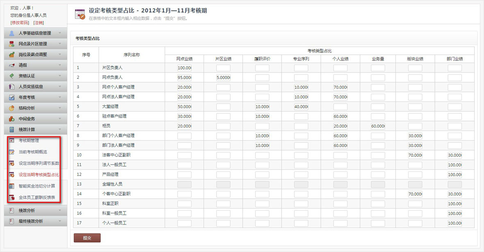Click 业务量 field for 柜员

tap(378, 126)
